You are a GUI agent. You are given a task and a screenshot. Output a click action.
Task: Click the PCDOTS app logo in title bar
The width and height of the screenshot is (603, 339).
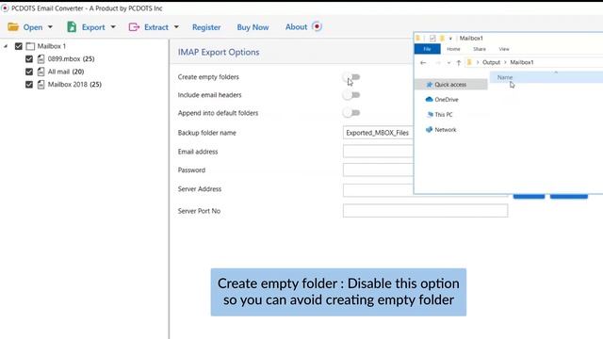pyautogui.click(x=5, y=8)
